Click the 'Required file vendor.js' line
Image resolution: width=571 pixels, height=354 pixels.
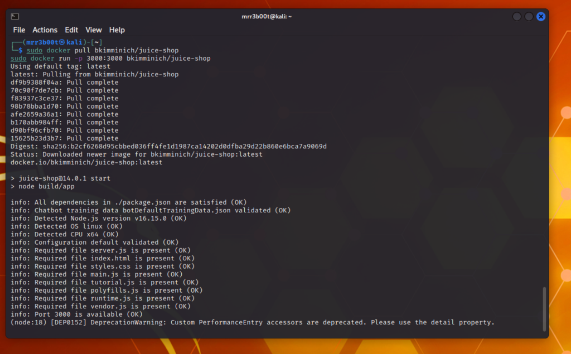(100, 307)
